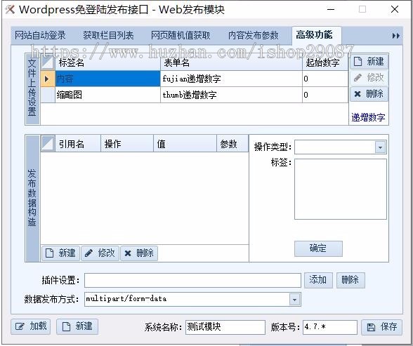Click the 加载 button at bottom
This screenshot has width=413, height=346.
tap(31, 326)
